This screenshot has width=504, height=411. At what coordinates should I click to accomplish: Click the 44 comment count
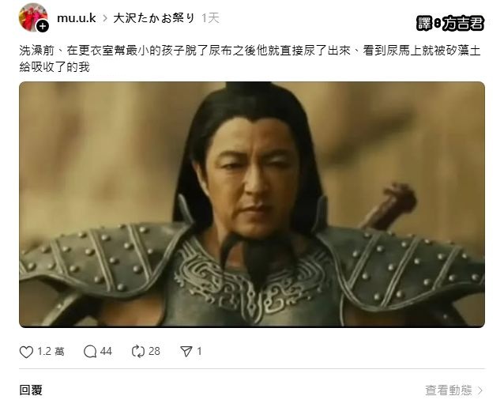[x=106, y=352]
